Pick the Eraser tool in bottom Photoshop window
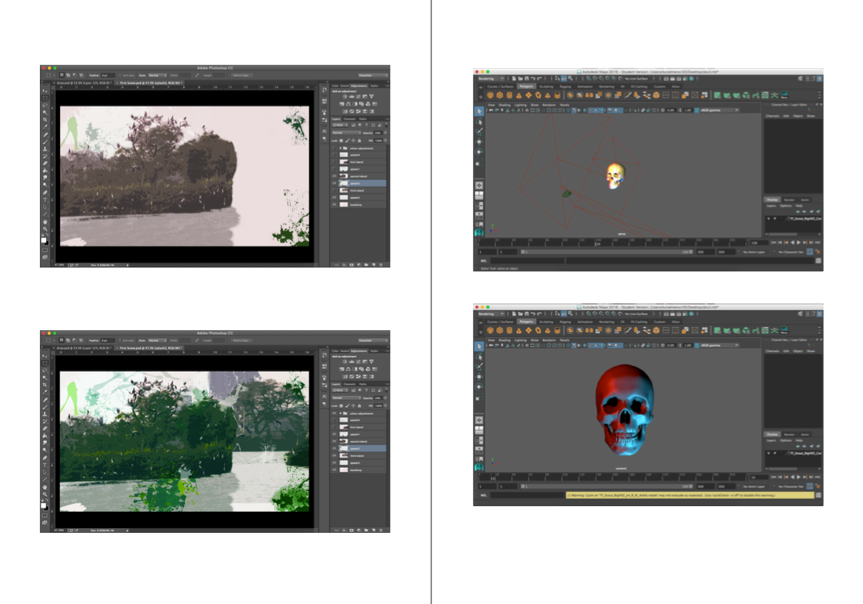Screen dimensions: 863x604 (45, 428)
